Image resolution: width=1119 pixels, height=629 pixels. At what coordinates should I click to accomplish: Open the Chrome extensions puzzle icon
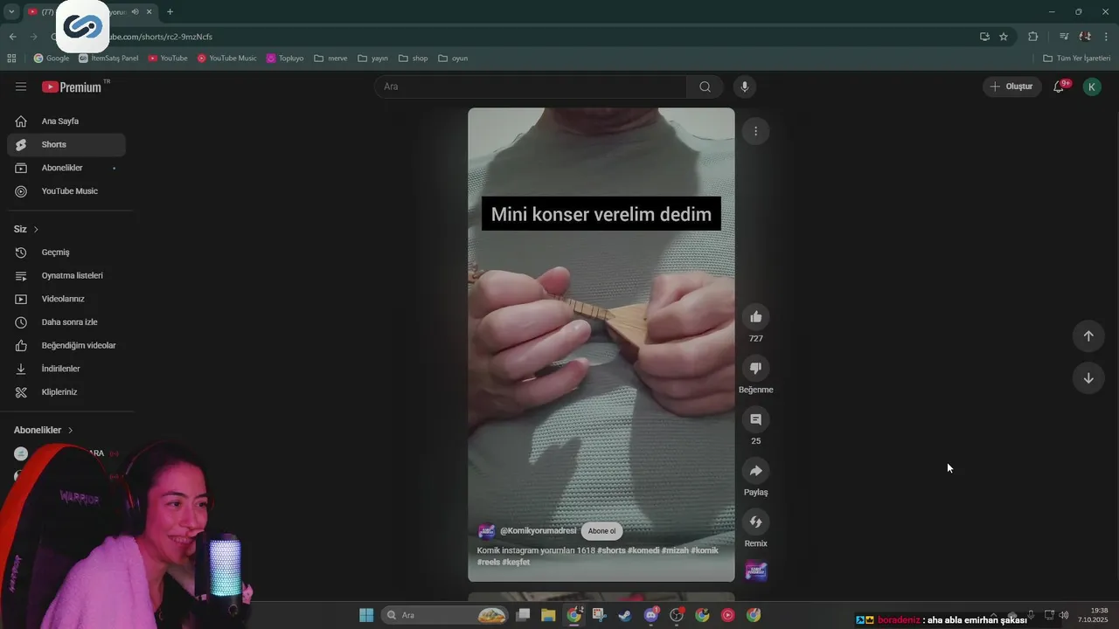[x=1033, y=37]
